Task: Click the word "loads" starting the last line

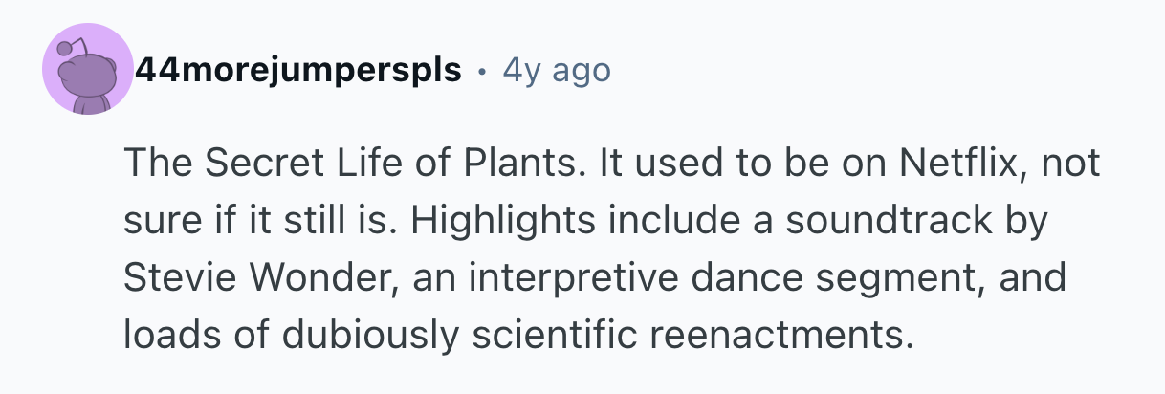Action: tap(163, 335)
